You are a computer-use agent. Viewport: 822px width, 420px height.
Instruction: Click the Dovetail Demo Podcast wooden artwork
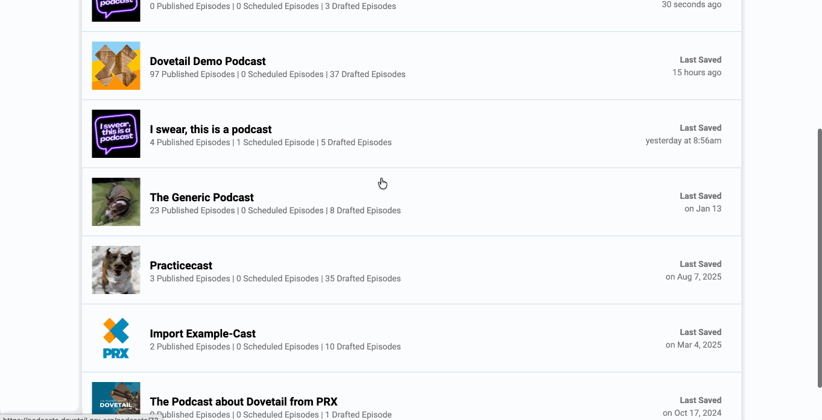pos(116,66)
